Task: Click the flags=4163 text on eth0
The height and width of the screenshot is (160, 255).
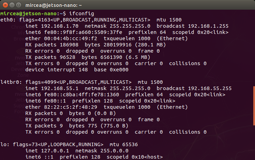Action: tap(35, 20)
